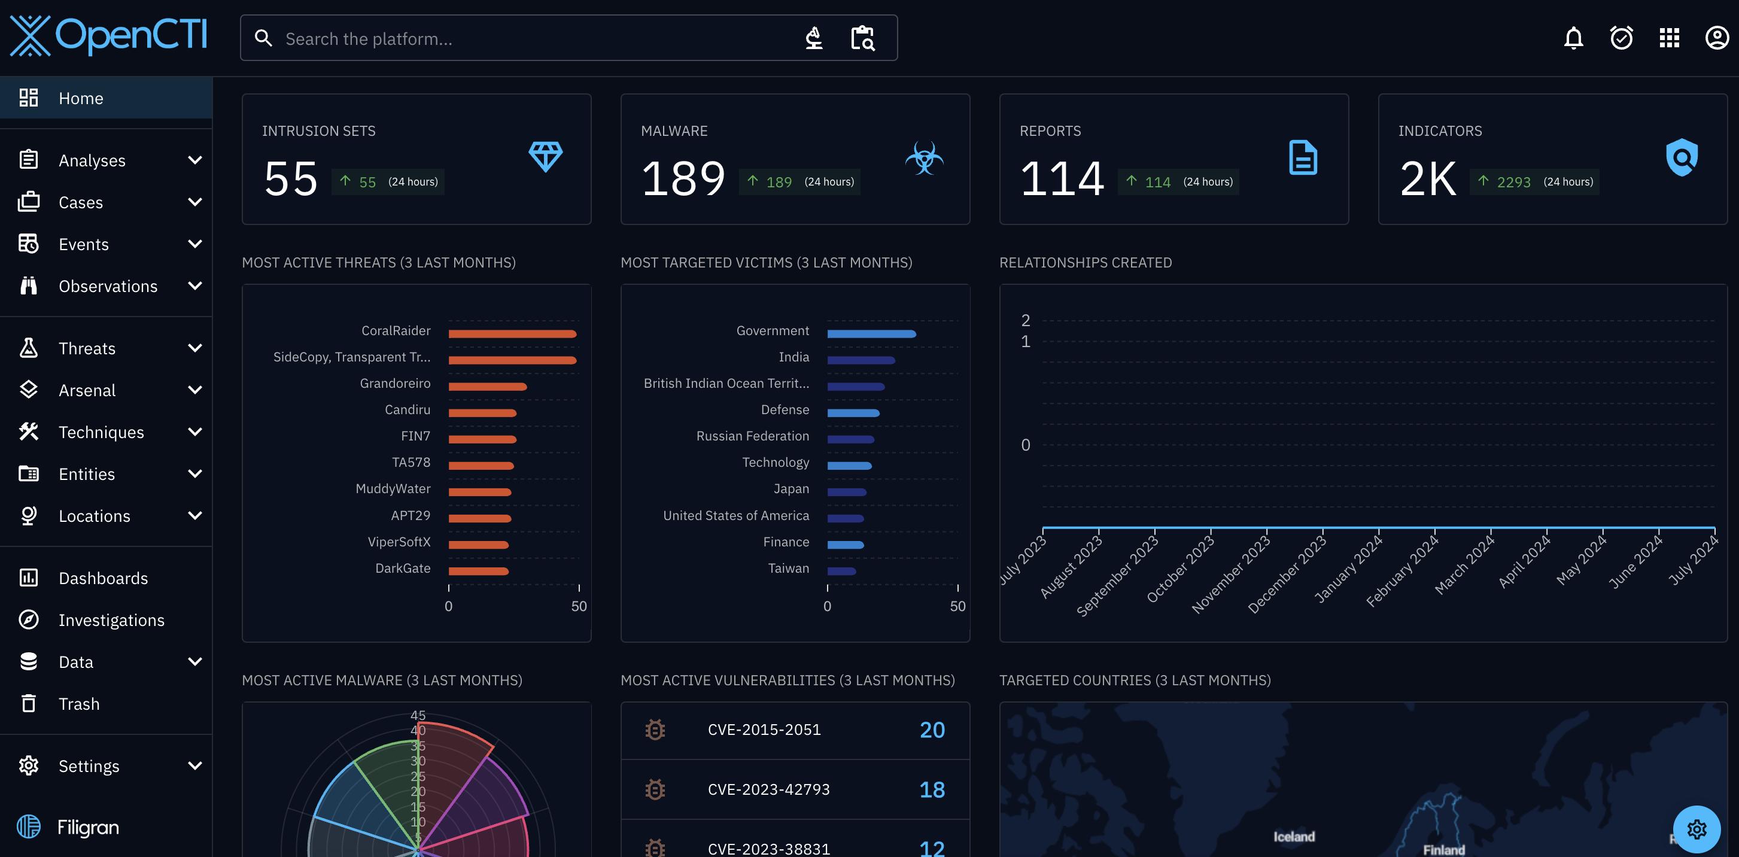
Task: Expand the Data menu chevron
Action: click(x=195, y=661)
